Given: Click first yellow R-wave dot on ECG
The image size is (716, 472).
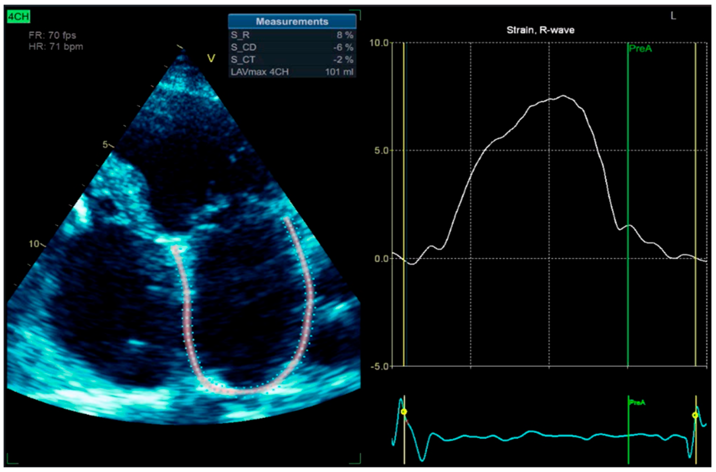Looking at the screenshot, I should (404, 412).
